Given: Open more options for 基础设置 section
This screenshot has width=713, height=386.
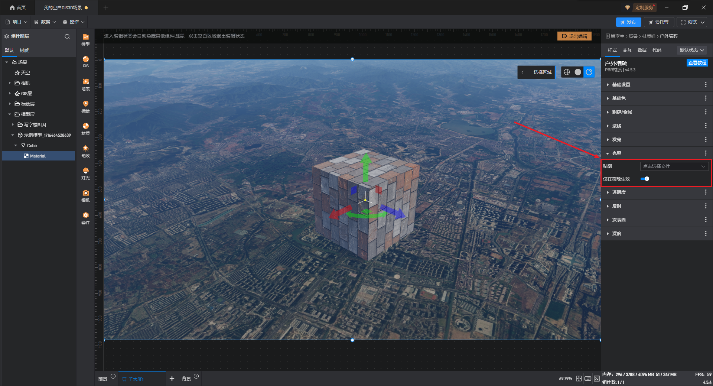Looking at the screenshot, I should pos(706,85).
